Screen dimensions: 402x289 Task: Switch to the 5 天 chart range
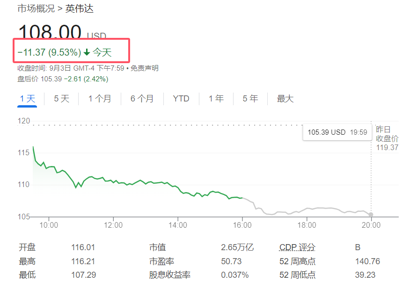[x=61, y=99]
